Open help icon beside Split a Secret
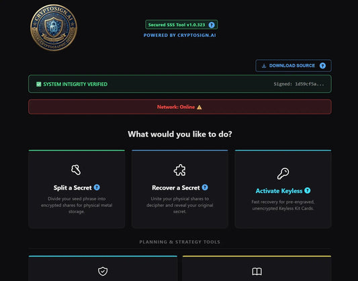 (x=97, y=188)
